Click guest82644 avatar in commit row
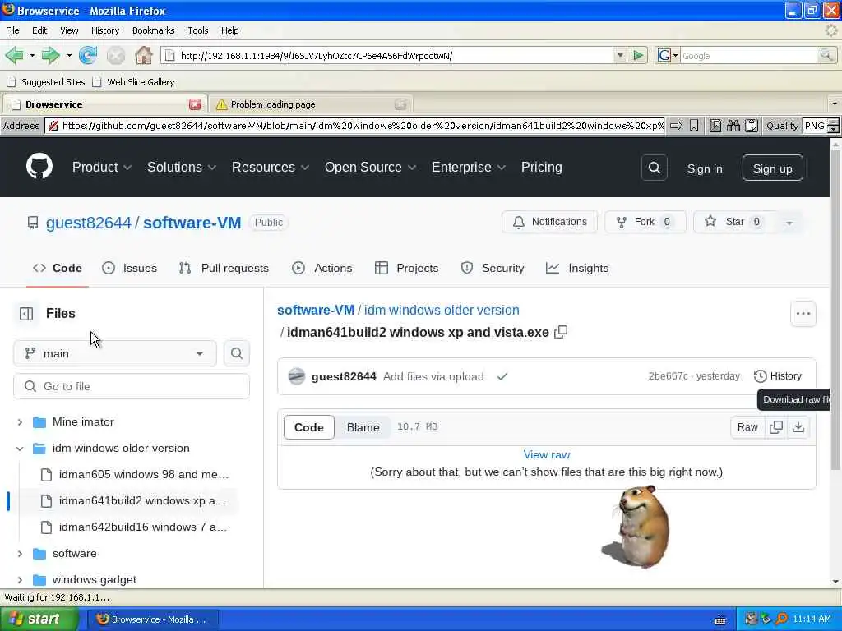 (296, 376)
